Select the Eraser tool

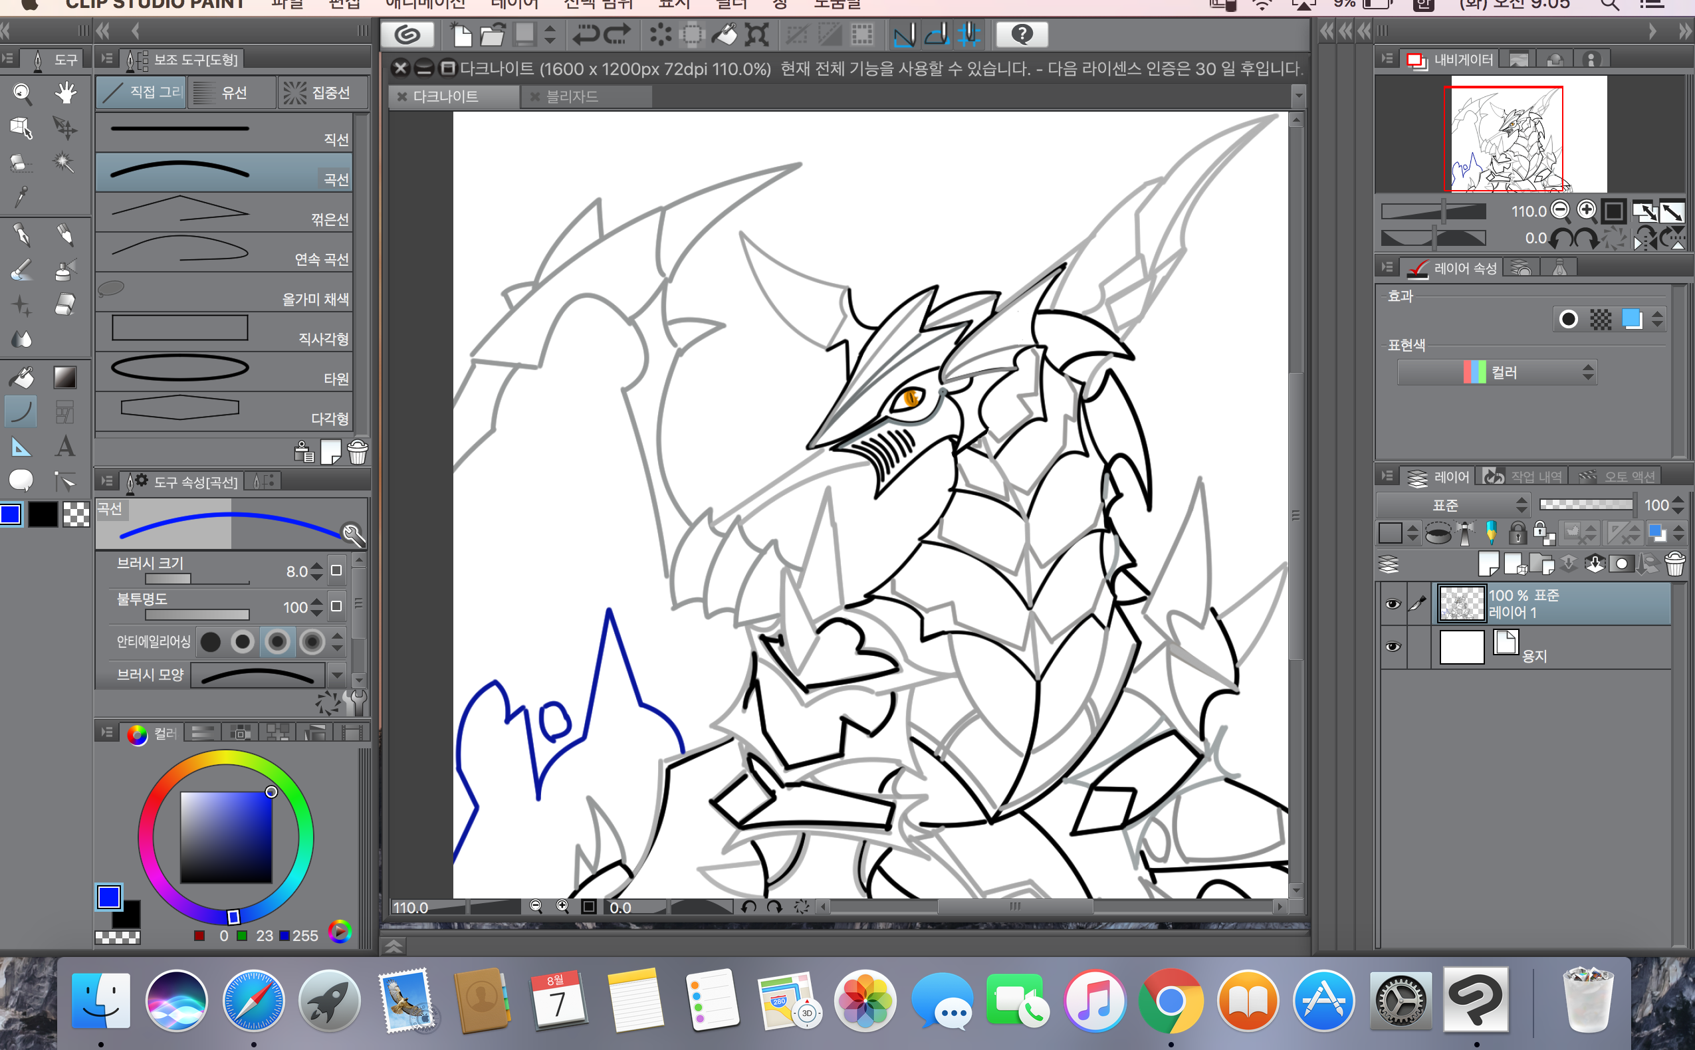tap(65, 305)
